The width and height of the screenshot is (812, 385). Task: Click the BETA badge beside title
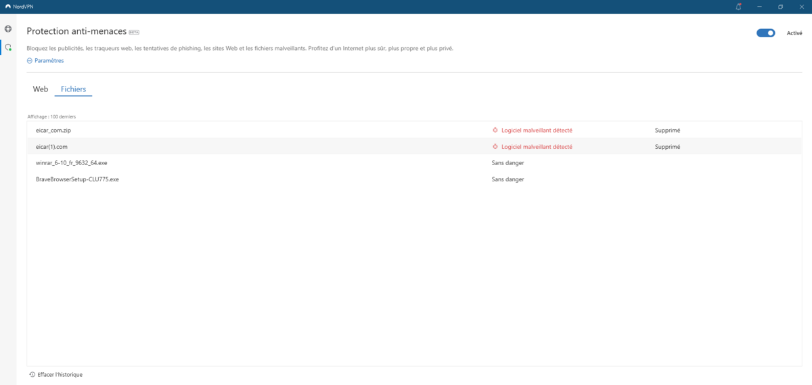click(x=134, y=32)
